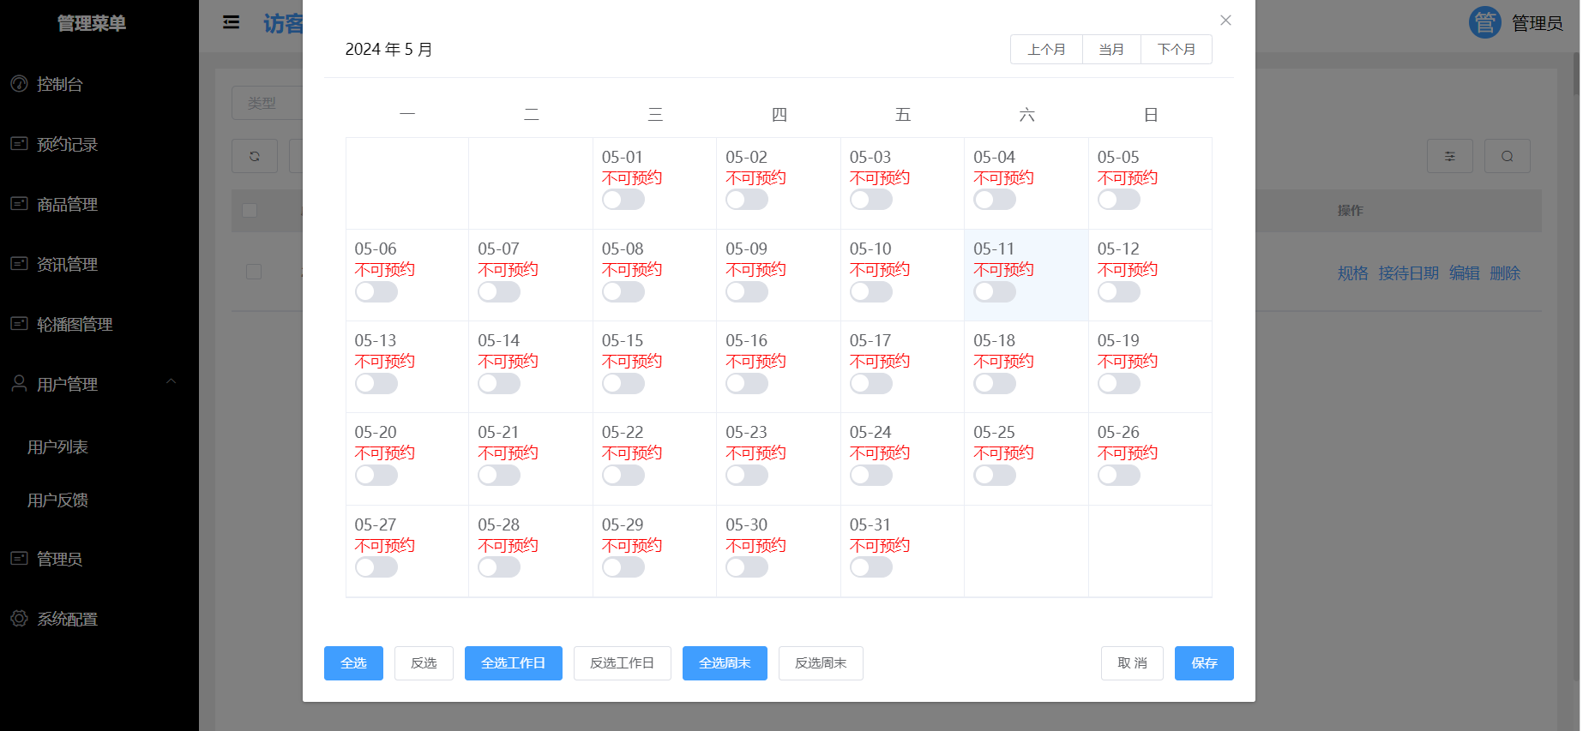Enable the booking switch for 05-11

(995, 292)
